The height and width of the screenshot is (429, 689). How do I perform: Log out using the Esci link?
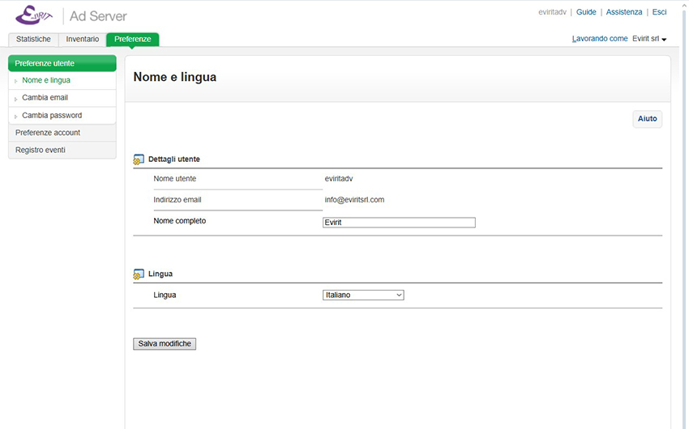click(659, 12)
